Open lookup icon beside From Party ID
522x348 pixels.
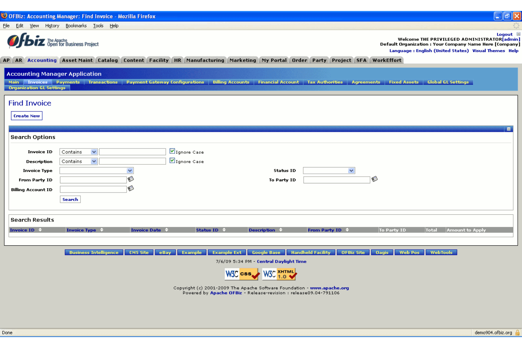click(x=130, y=179)
